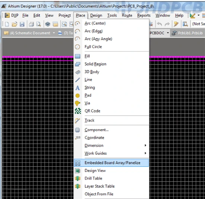This screenshot has height=199, width=205.
Task: Choose Design View menu entry
Action: [x=111, y=171]
